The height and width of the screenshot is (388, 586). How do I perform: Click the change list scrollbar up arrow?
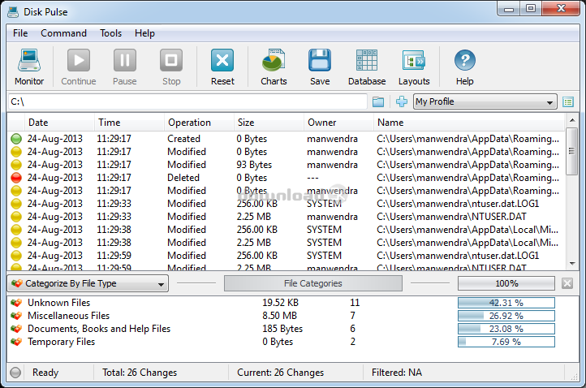click(x=572, y=120)
